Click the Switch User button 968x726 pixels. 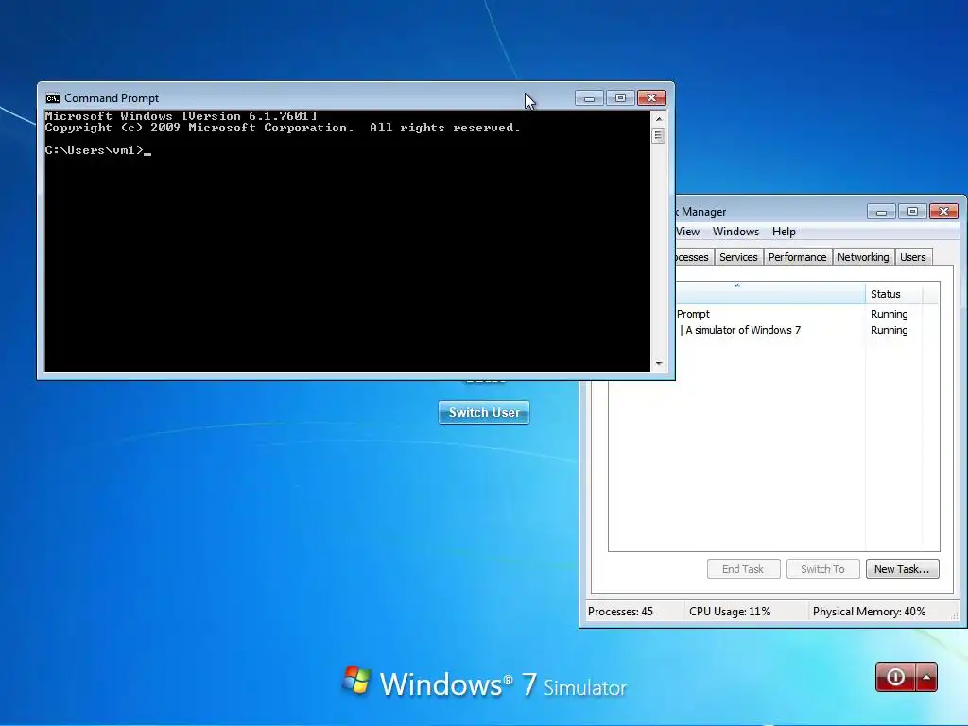pyautogui.click(x=484, y=412)
